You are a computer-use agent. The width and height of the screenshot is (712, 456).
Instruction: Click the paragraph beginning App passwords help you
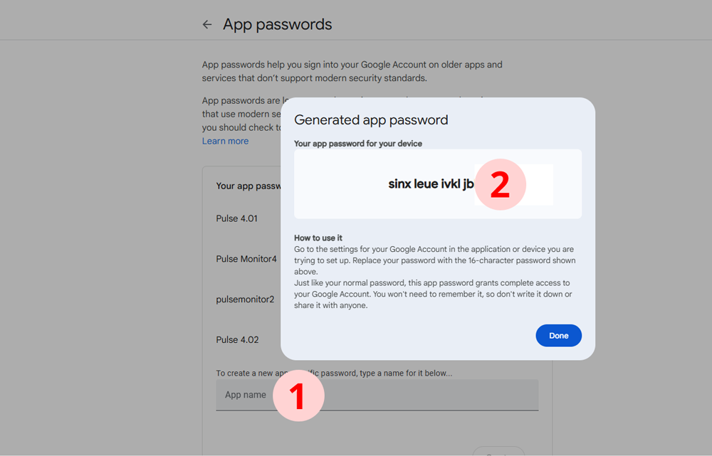[352, 71]
